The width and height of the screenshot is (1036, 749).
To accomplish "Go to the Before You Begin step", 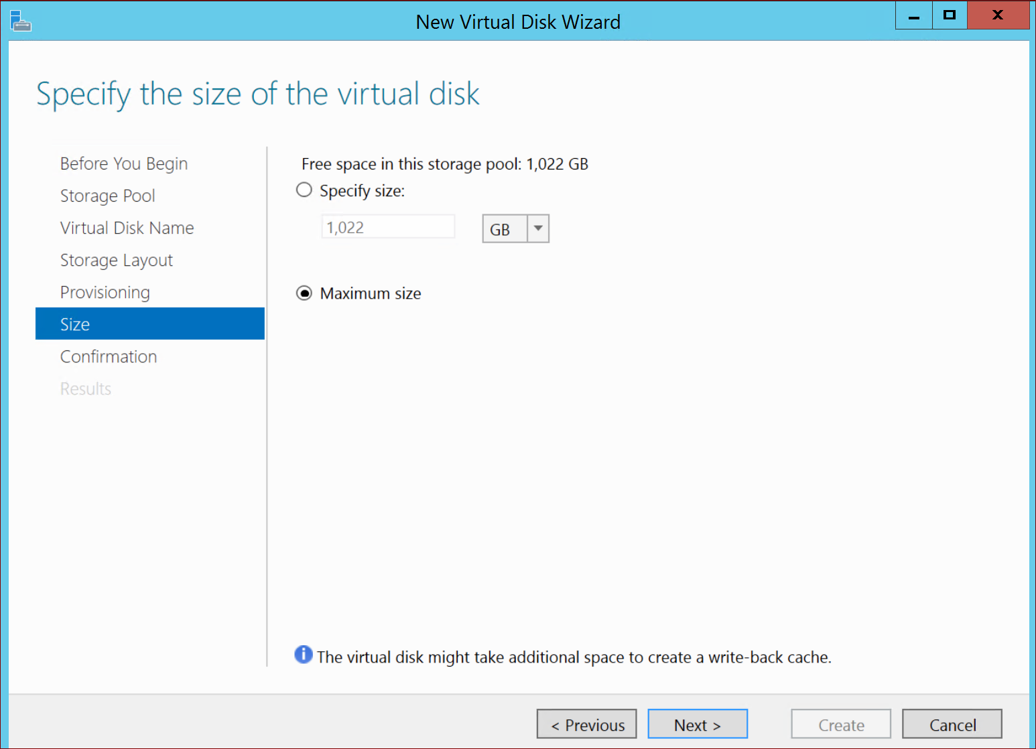I will 124,163.
